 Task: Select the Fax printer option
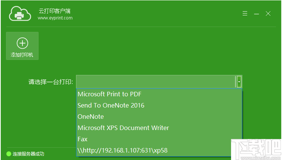pyautogui.click(x=159, y=139)
